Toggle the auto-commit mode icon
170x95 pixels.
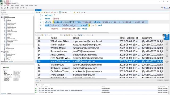tap(60, 12)
